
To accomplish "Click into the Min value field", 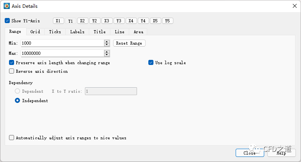I will (x=62, y=43).
